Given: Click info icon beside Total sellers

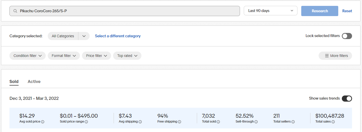Looking at the screenshot, I should coord(293,122).
